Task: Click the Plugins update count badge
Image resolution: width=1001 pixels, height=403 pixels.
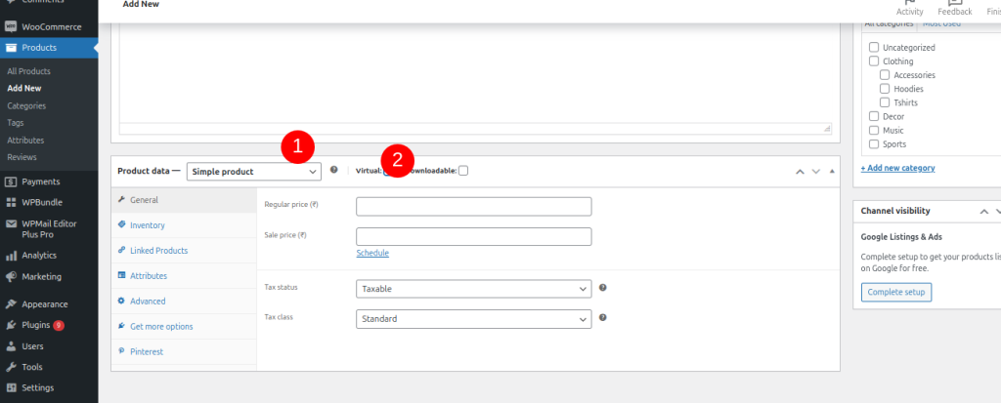Action: click(59, 325)
